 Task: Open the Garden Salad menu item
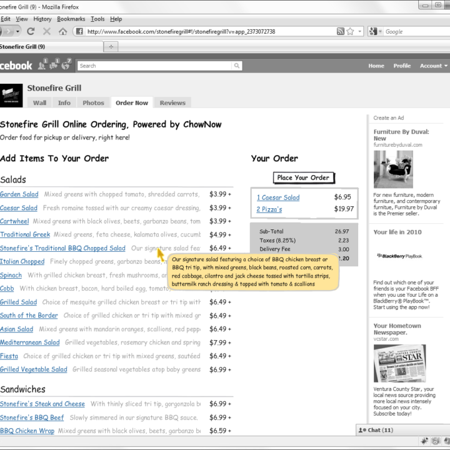click(x=19, y=194)
